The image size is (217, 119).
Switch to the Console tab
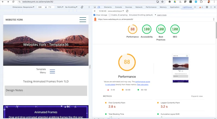tap(119, 7)
